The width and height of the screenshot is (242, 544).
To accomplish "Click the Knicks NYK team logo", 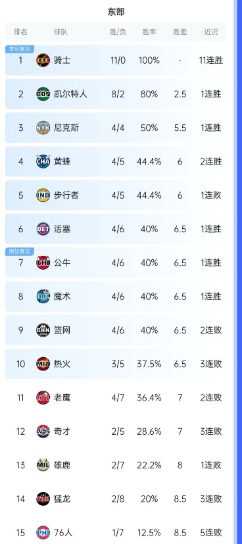I will pyautogui.click(x=43, y=128).
